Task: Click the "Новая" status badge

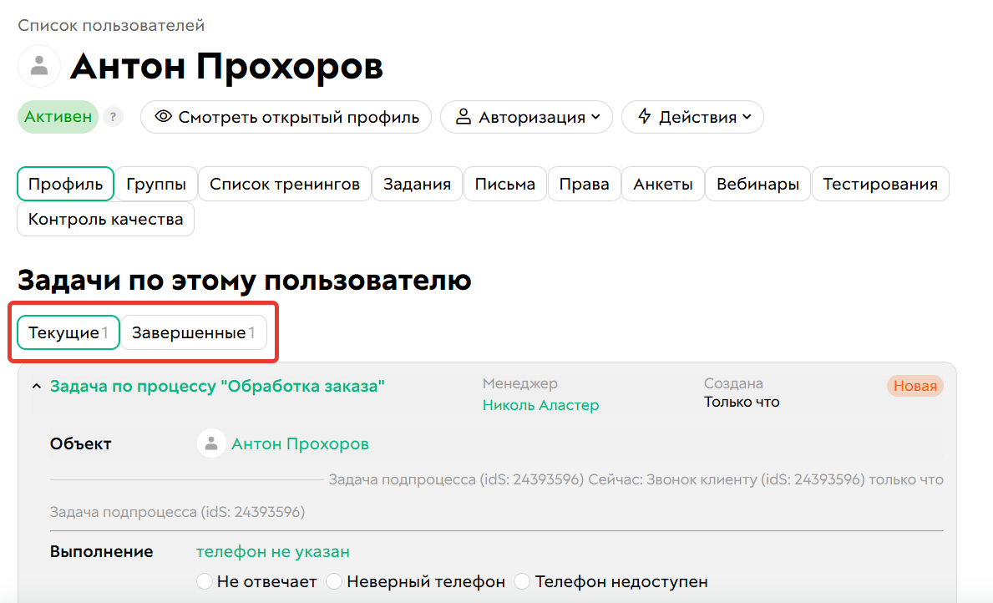Action: pos(916,386)
